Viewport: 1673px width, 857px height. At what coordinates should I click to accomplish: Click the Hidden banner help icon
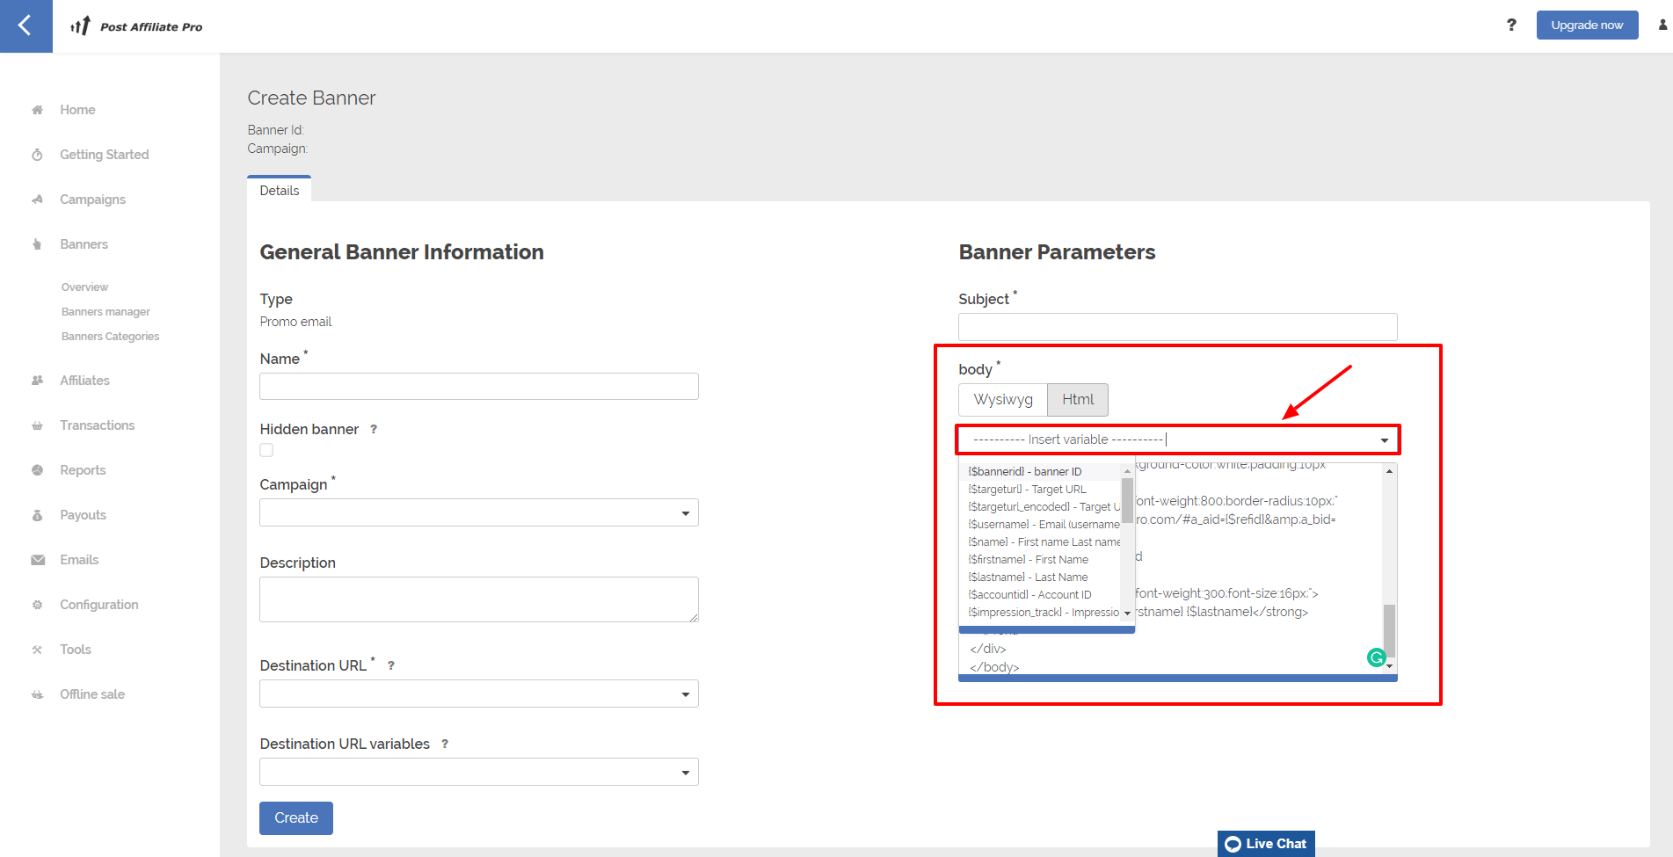click(x=374, y=430)
